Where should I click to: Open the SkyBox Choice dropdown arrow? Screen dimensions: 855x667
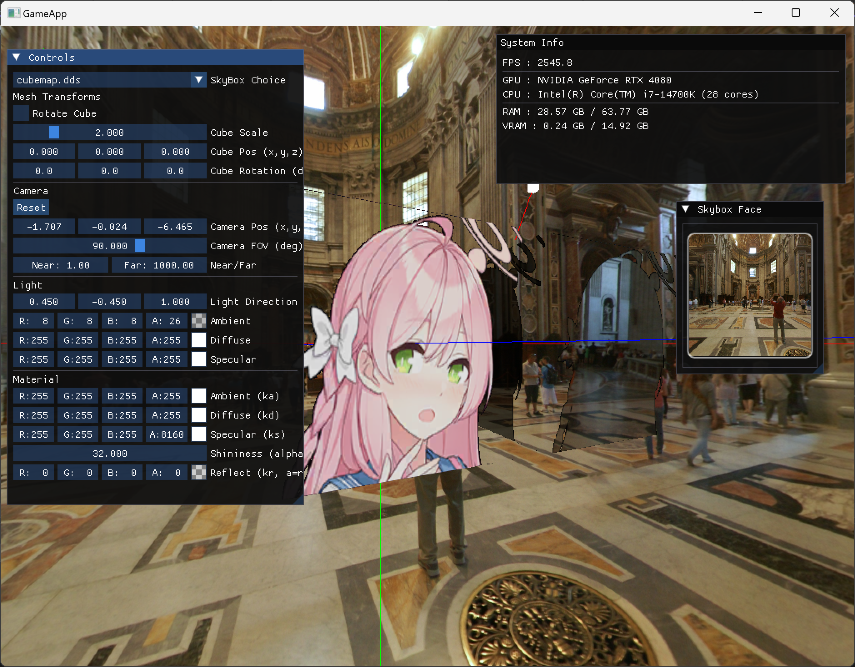coord(199,80)
